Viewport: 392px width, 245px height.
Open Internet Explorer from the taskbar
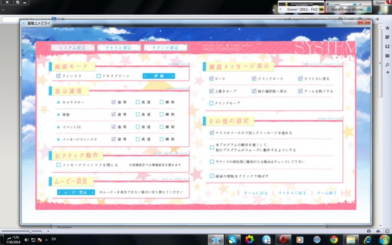(x=368, y=240)
